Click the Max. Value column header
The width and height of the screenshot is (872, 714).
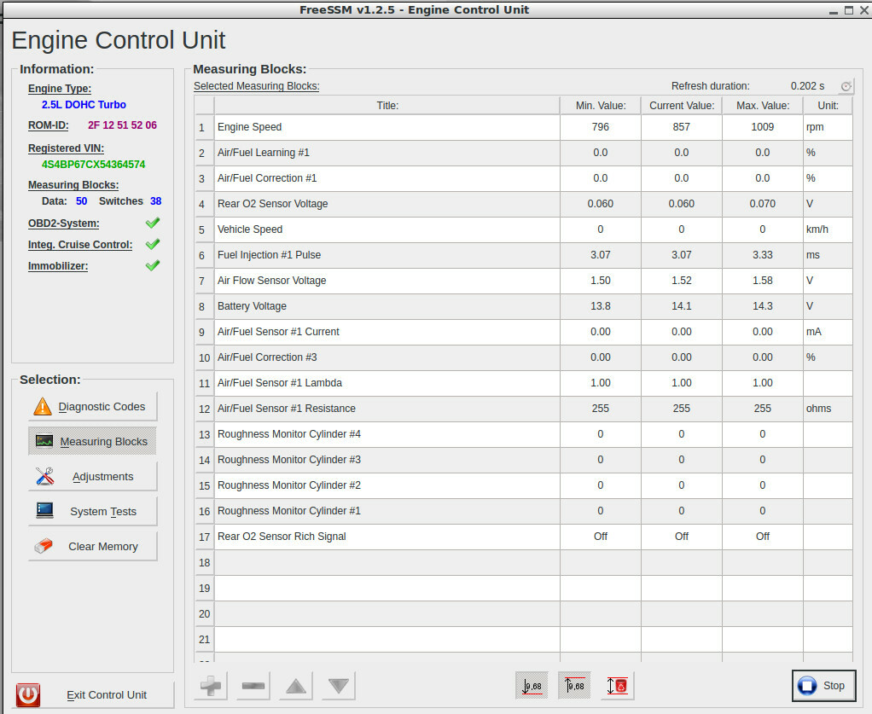coord(763,106)
